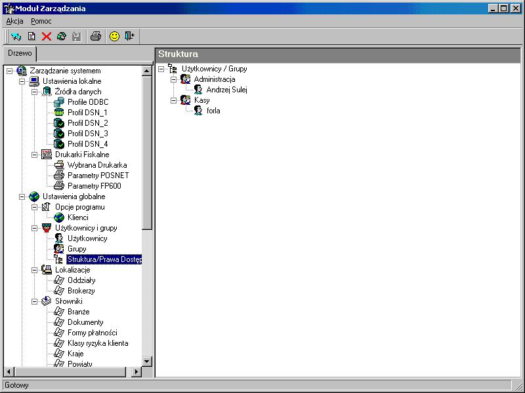525x393 pixels.
Task: Select Profil DSN_2 in the tree
Action: [88, 123]
